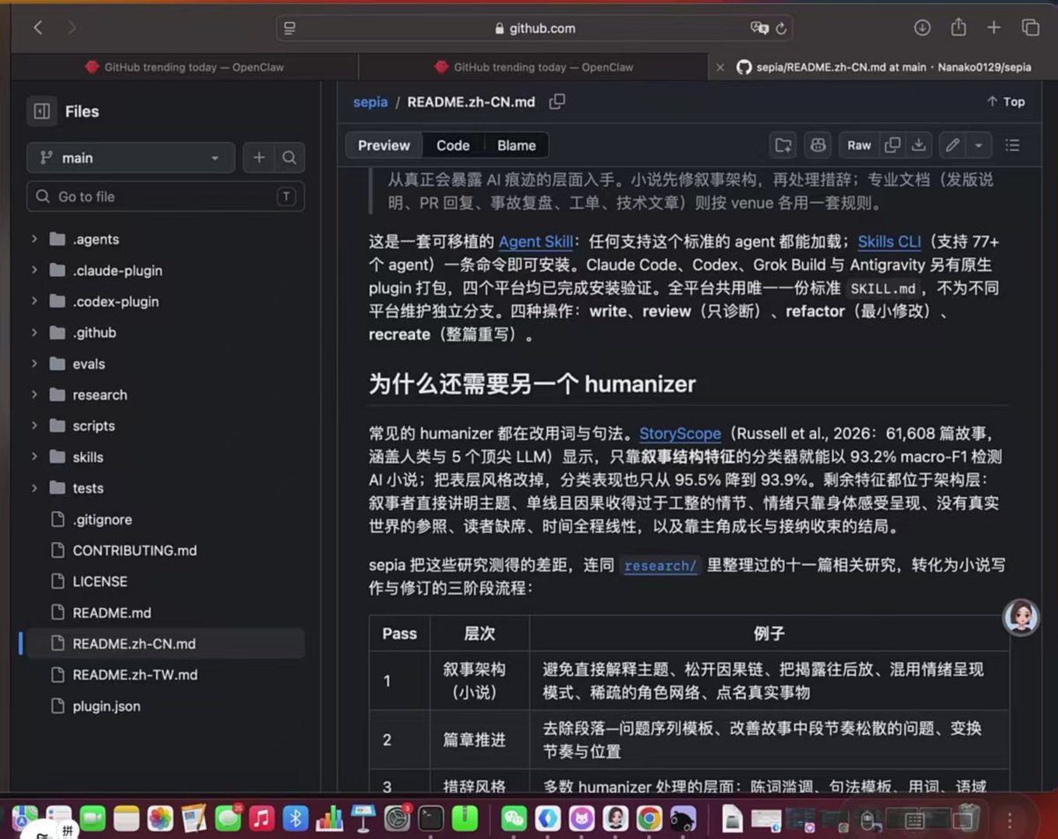The width and height of the screenshot is (1058, 839).
Task: Open the sepia breadcrumb link
Action: 370,101
